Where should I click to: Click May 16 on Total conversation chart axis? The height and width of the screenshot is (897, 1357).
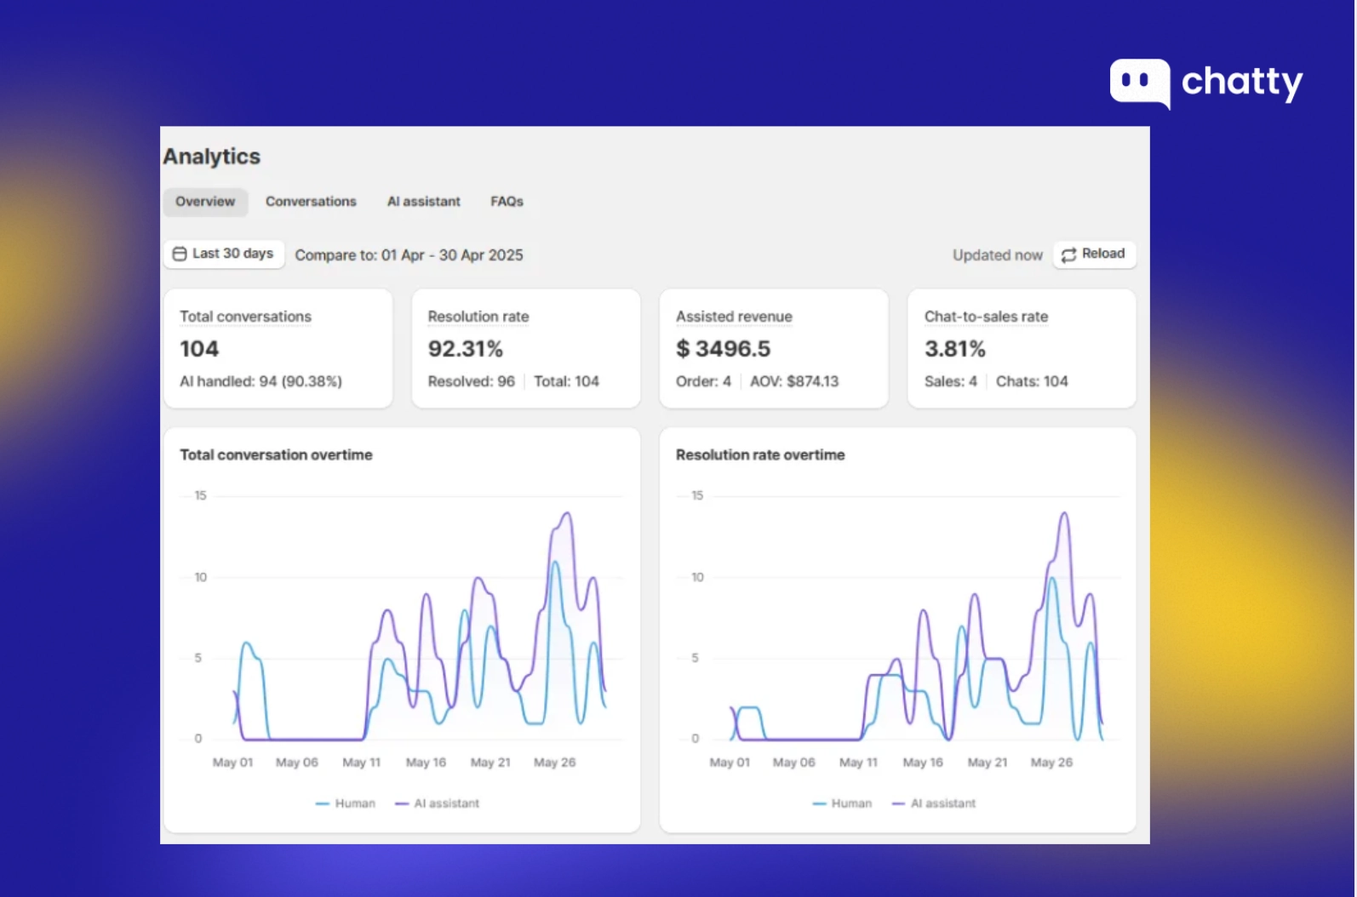[426, 763]
